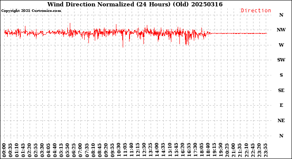292x159 pixels.
Task: Click the 07:00 time label
Action: tap(81, 150)
